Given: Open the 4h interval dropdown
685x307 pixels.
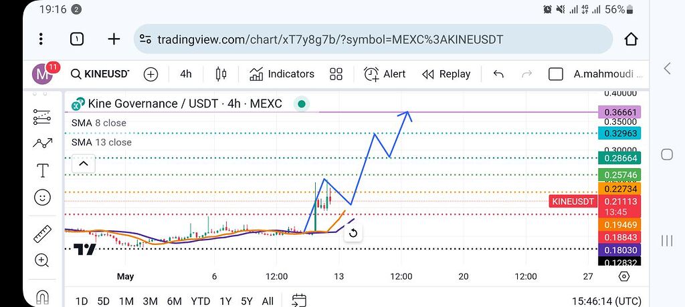Looking at the screenshot, I should 186,74.
